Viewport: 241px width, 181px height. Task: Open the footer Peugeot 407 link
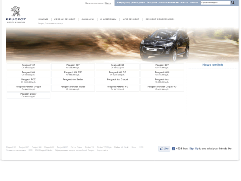49,147
